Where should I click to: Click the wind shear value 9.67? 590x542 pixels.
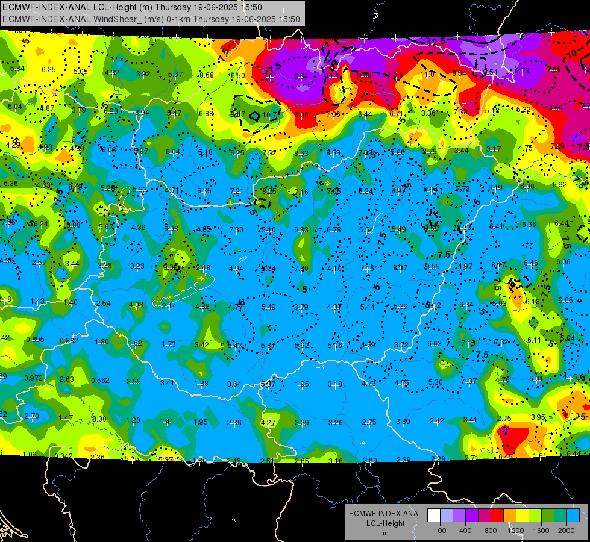tap(238, 114)
